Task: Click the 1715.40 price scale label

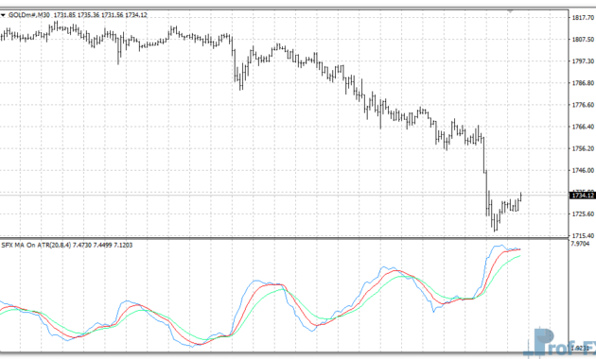Action: tap(583, 235)
